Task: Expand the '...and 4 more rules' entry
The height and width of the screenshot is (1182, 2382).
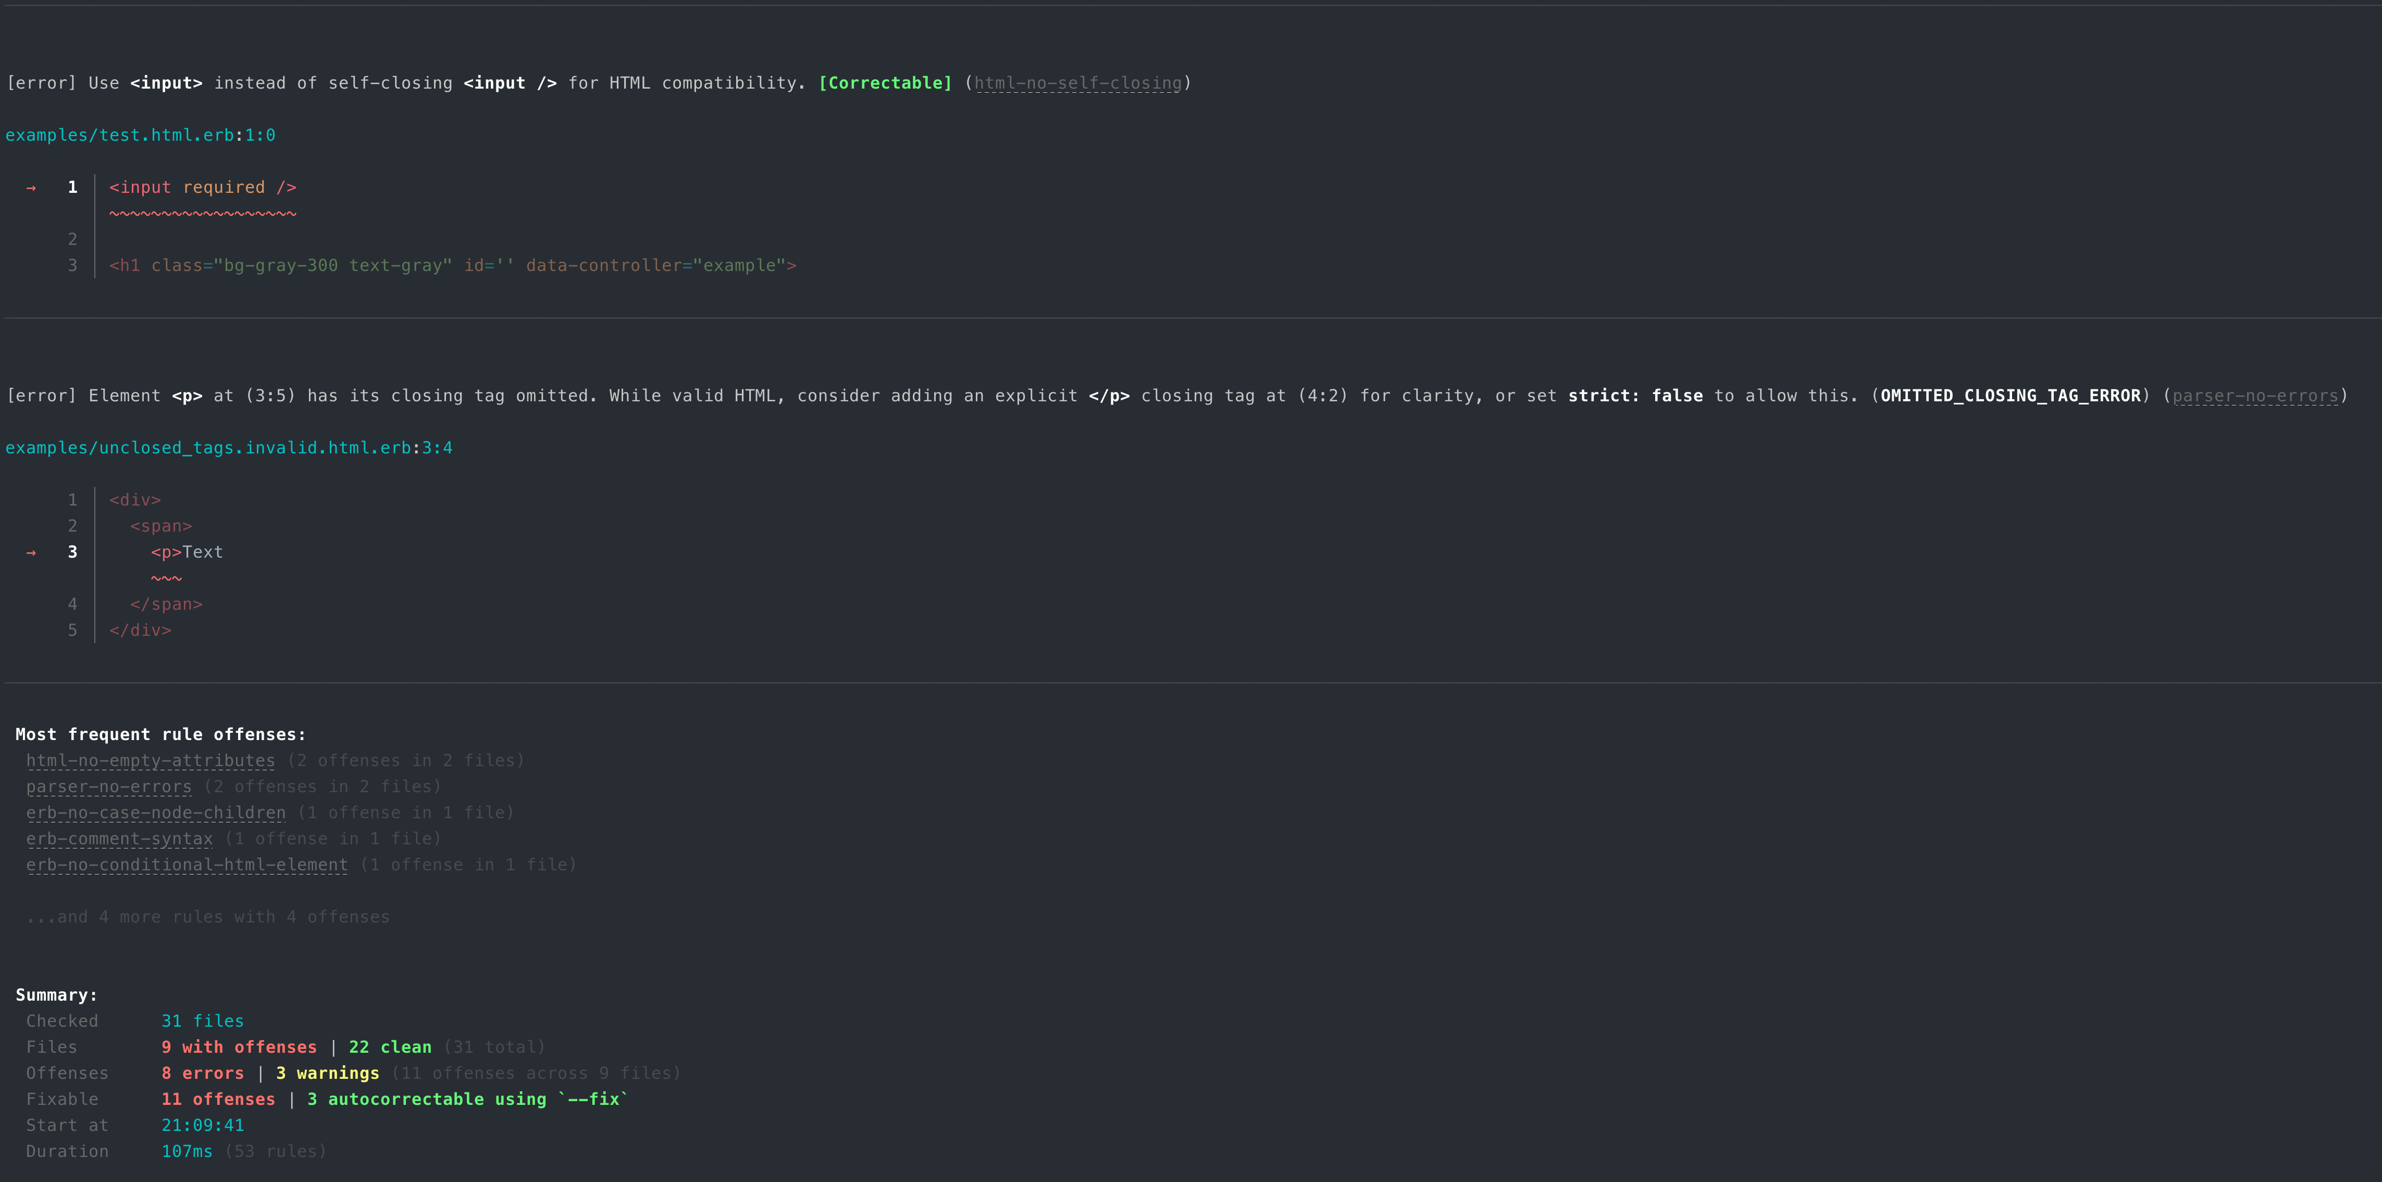Action: pyautogui.click(x=209, y=917)
